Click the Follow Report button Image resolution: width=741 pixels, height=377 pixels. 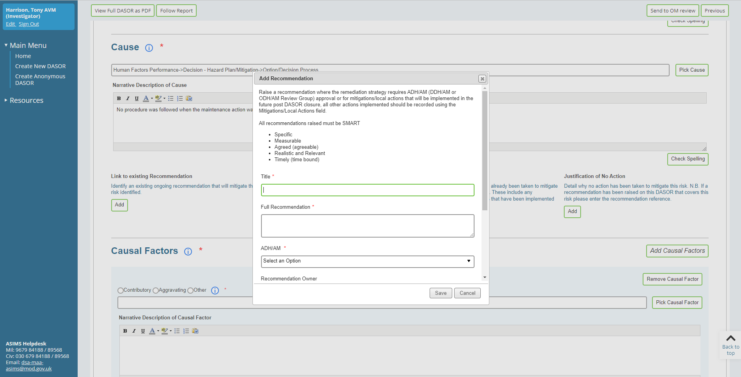click(176, 11)
